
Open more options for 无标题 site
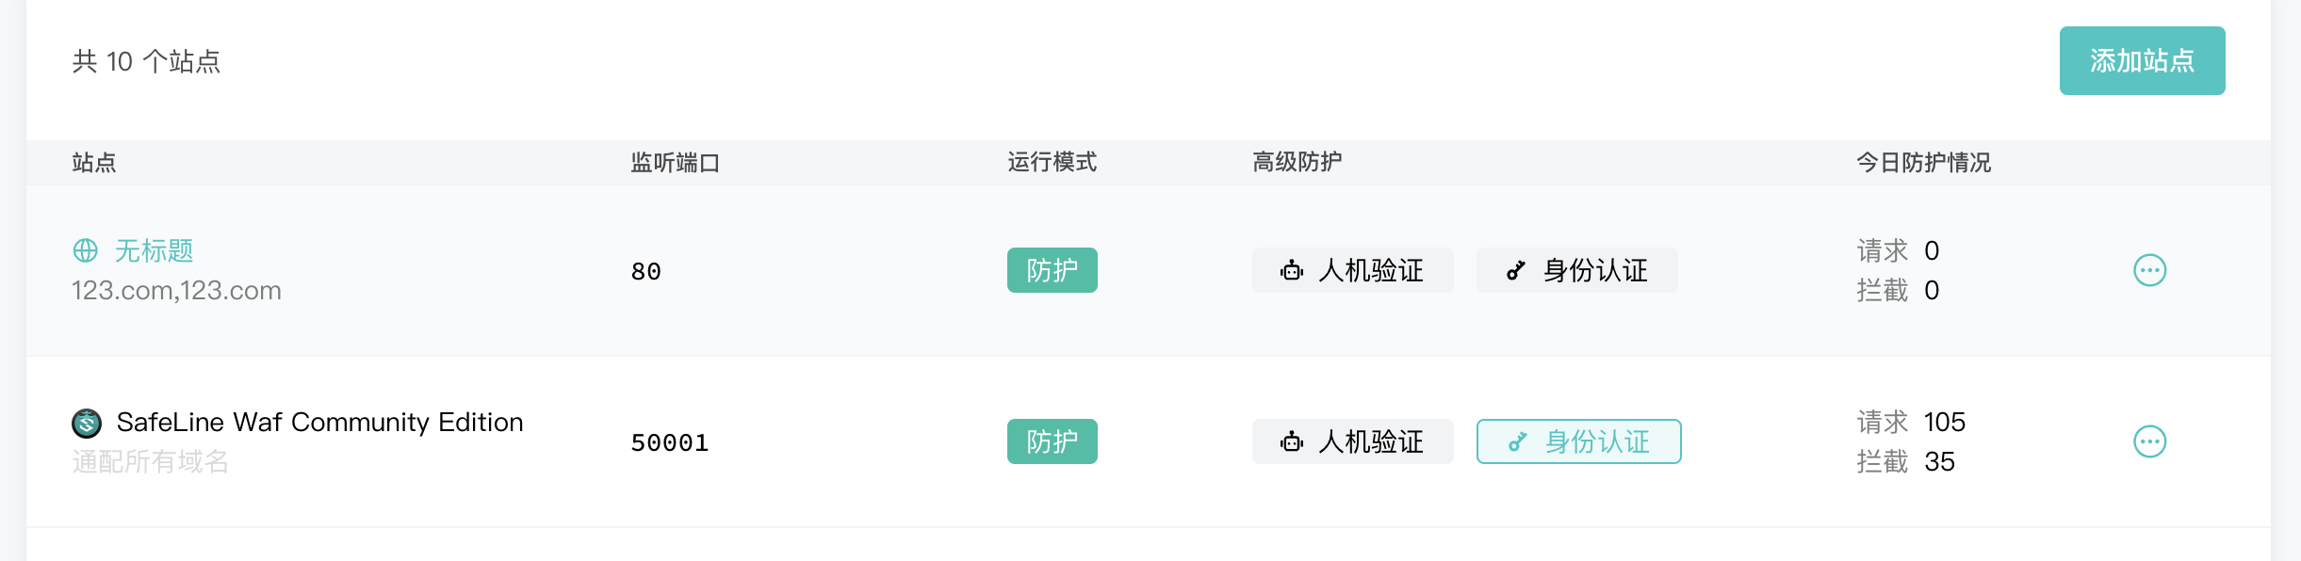2149,270
